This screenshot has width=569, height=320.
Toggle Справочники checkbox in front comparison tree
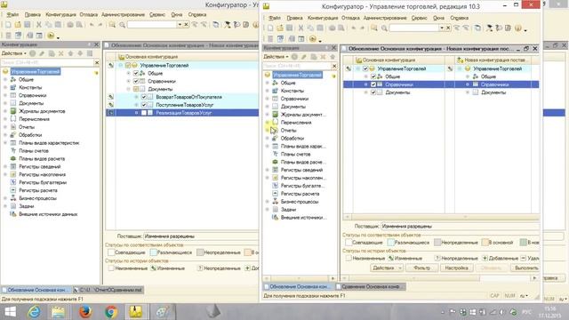373,84
